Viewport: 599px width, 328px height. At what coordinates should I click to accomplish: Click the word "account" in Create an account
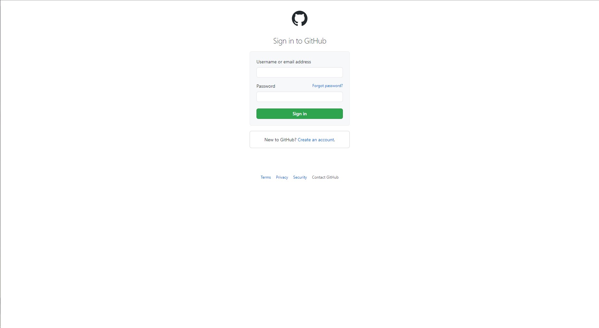pyautogui.click(x=326, y=140)
